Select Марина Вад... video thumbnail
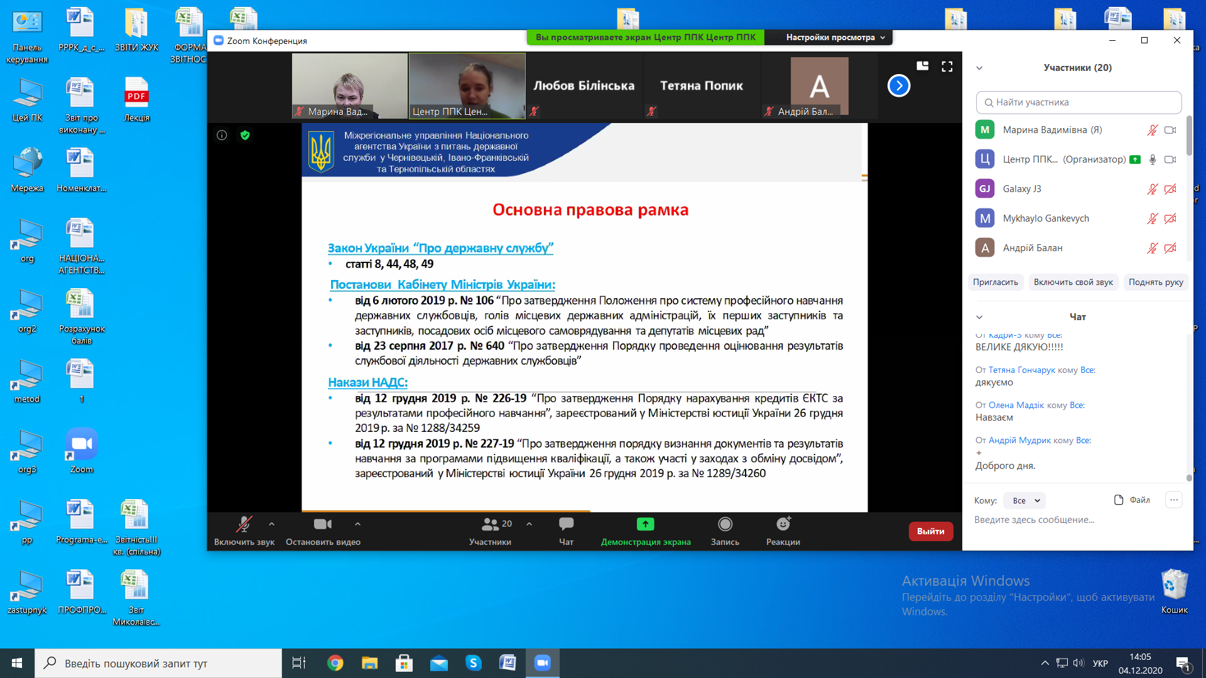Image resolution: width=1206 pixels, height=678 pixels. pyautogui.click(x=350, y=85)
